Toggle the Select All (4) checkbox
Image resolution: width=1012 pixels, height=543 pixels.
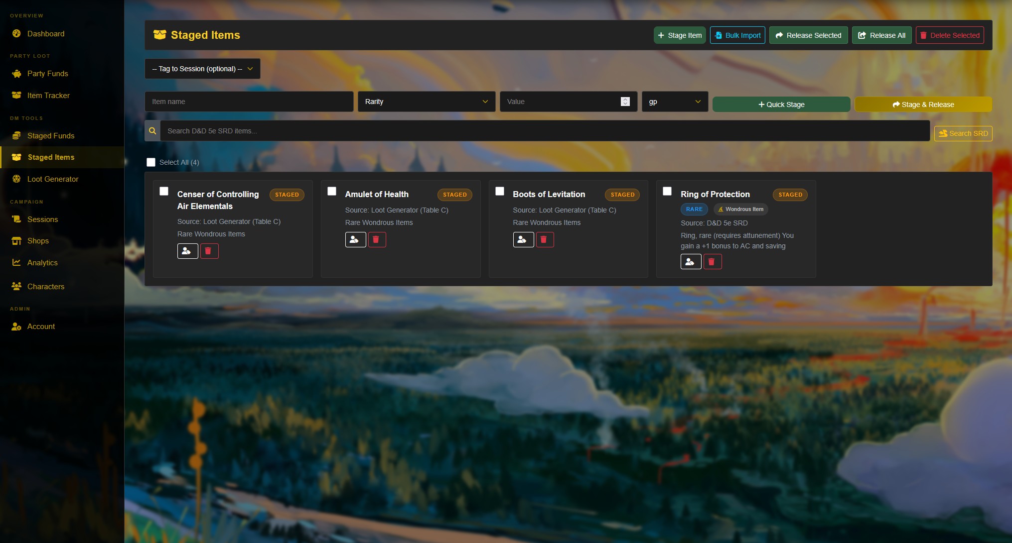tap(151, 162)
